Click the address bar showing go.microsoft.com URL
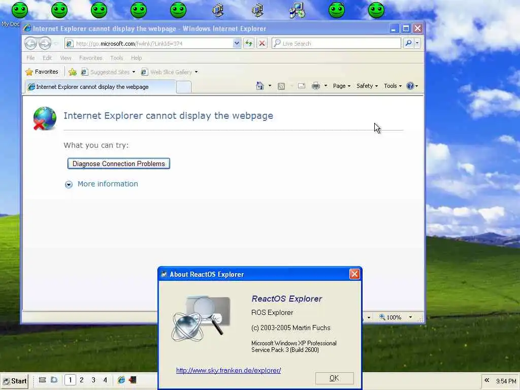Viewport: 520px width, 390px height. 149,44
